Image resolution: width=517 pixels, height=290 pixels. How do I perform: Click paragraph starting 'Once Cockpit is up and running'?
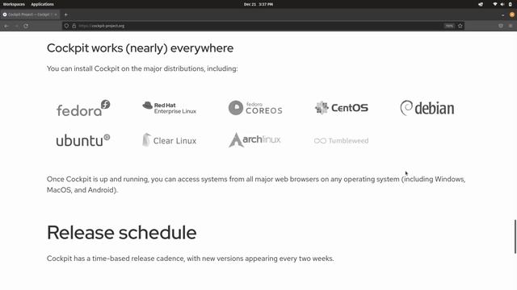pyautogui.click(x=256, y=184)
